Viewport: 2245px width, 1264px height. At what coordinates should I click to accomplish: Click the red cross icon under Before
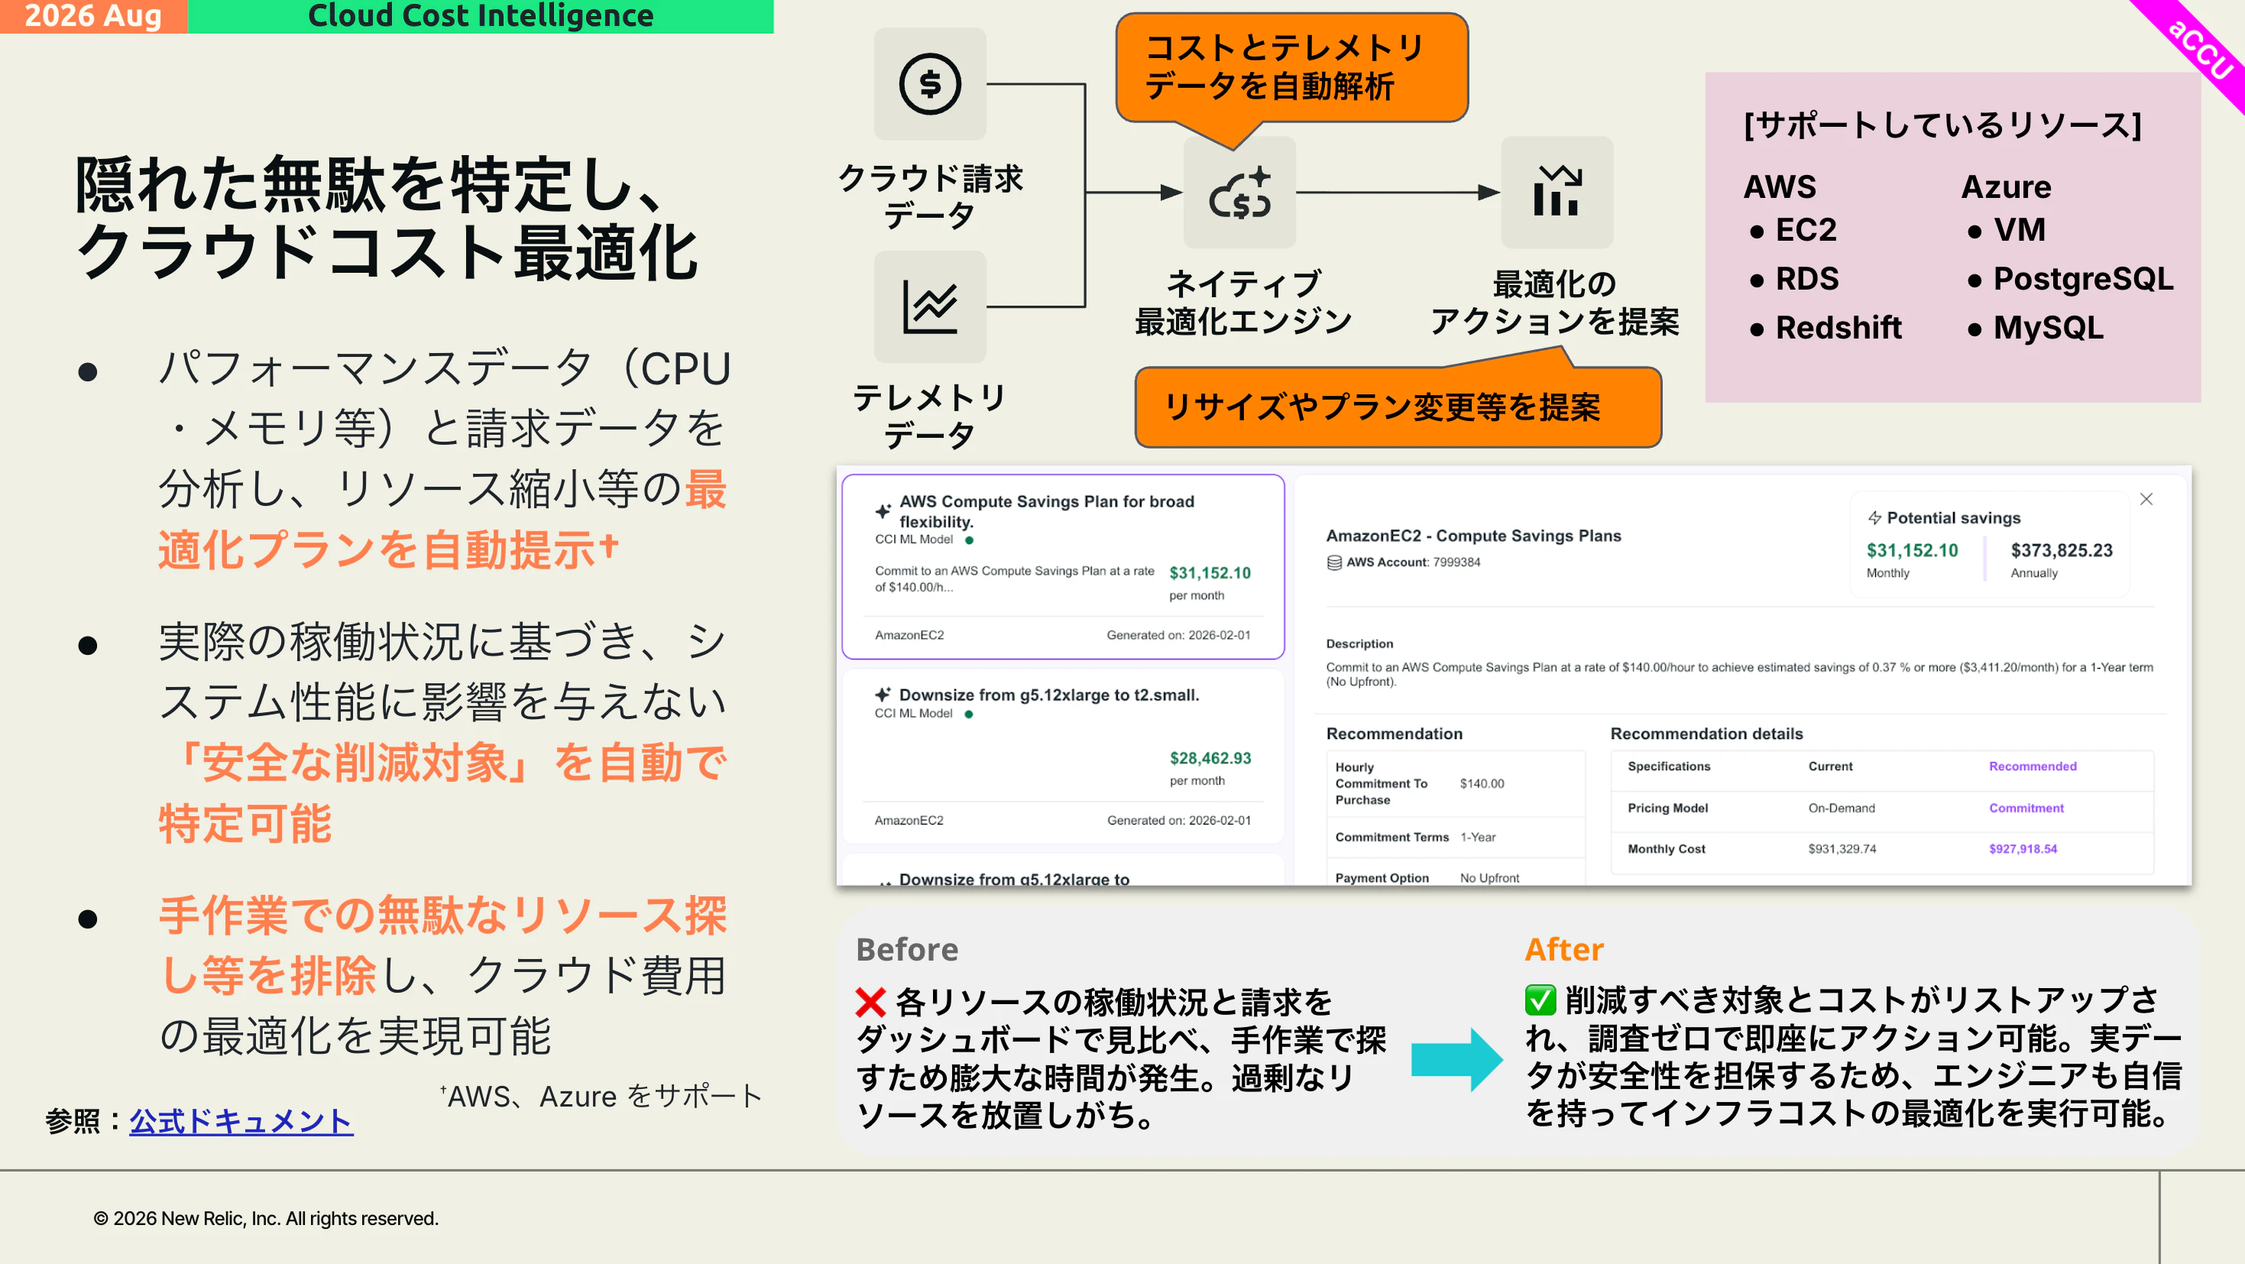click(870, 1003)
